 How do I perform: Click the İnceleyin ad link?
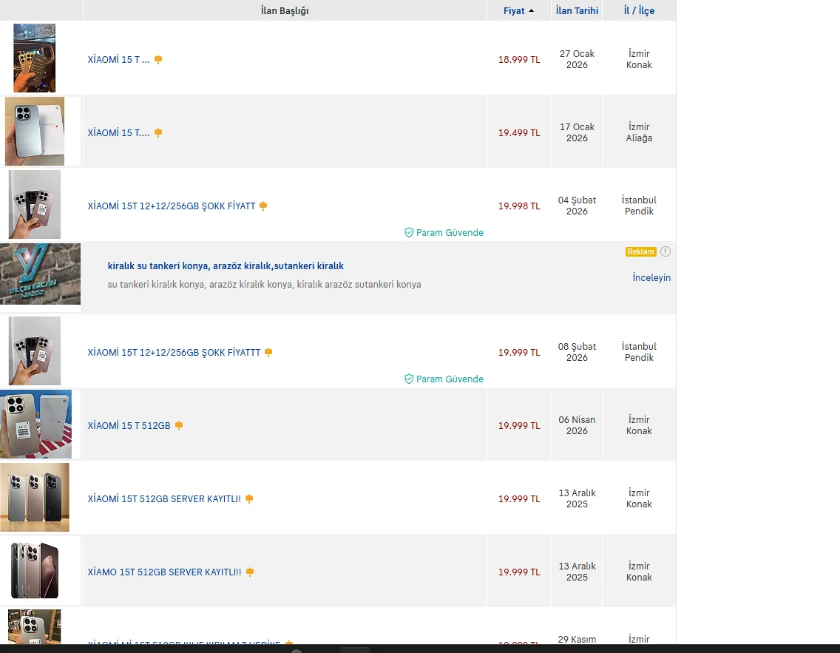651,277
